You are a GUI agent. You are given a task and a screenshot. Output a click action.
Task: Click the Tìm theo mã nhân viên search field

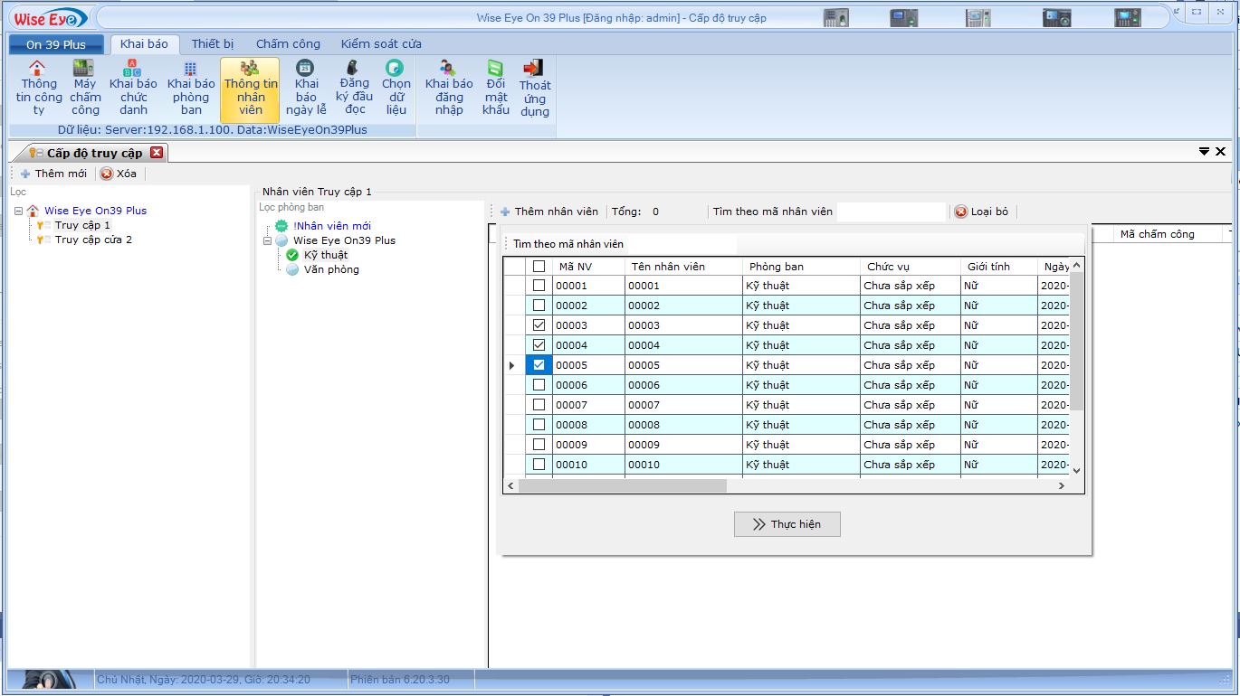(891, 212)
